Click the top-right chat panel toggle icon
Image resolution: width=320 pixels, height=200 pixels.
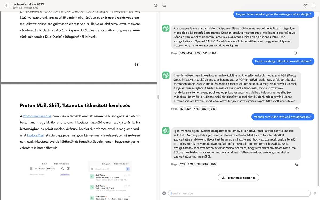coord(314,6)
